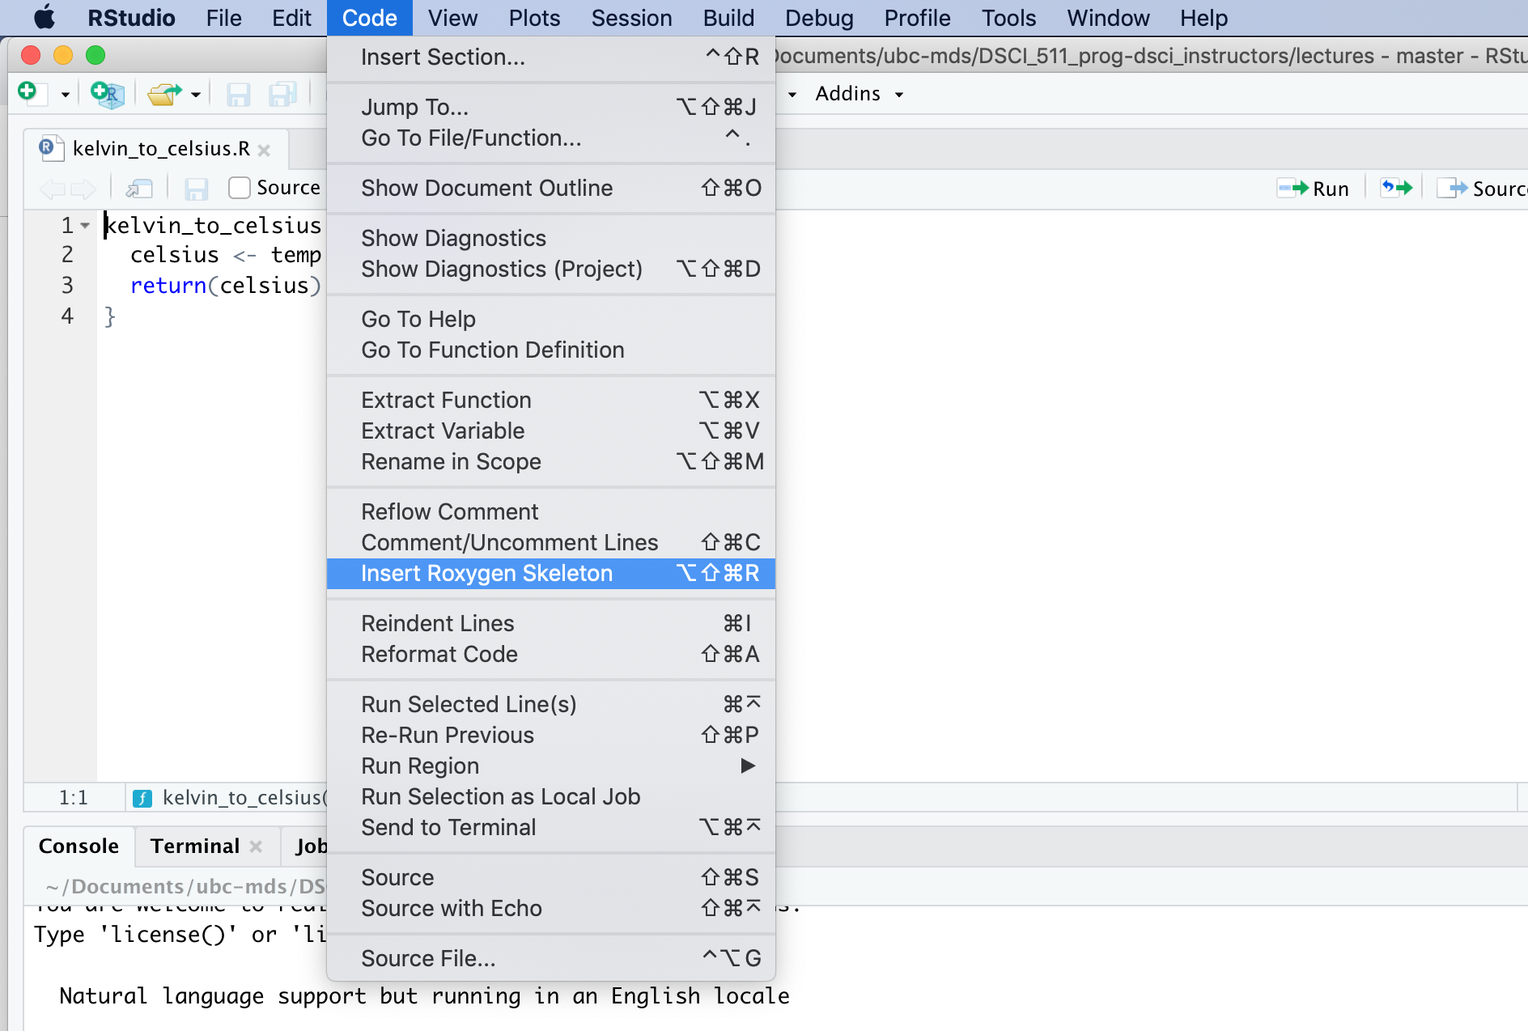Open the Tools menu
The image size is (1528, 1031).
click(x=1008, y=18)
